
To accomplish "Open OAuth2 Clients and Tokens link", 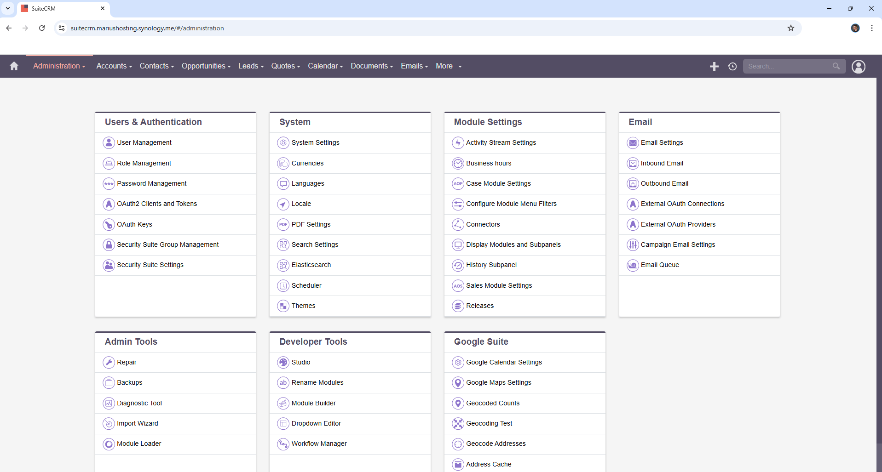I will coord(157,204).
